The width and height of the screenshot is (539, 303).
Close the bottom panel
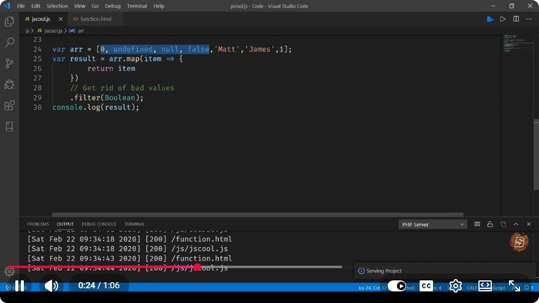click(x=529, y=224)
